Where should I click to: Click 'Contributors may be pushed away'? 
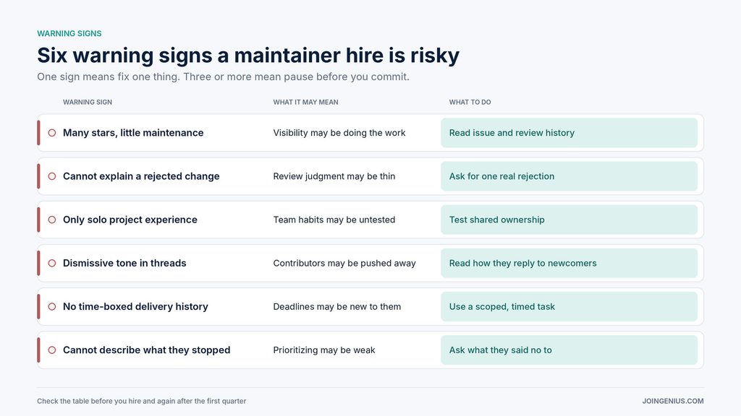[344, 263]
